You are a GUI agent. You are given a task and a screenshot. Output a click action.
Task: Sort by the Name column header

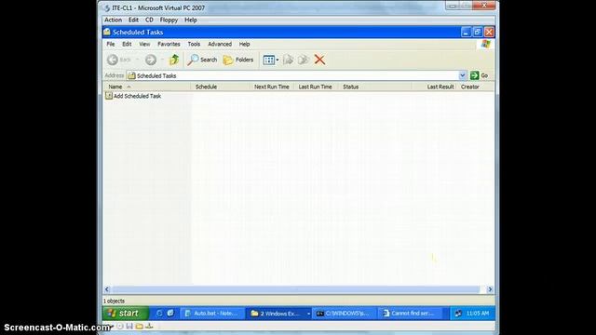(x=147, y=87)
